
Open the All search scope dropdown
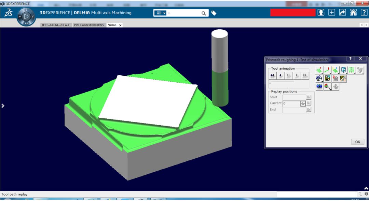pos(161,13)
